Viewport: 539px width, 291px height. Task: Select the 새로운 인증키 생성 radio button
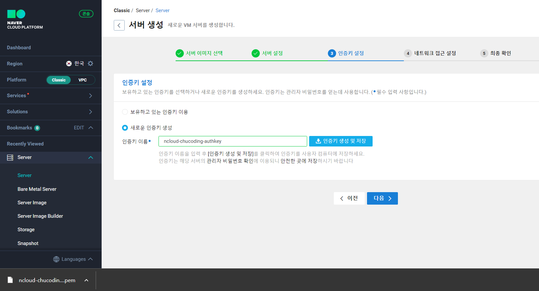click(125, 128)
